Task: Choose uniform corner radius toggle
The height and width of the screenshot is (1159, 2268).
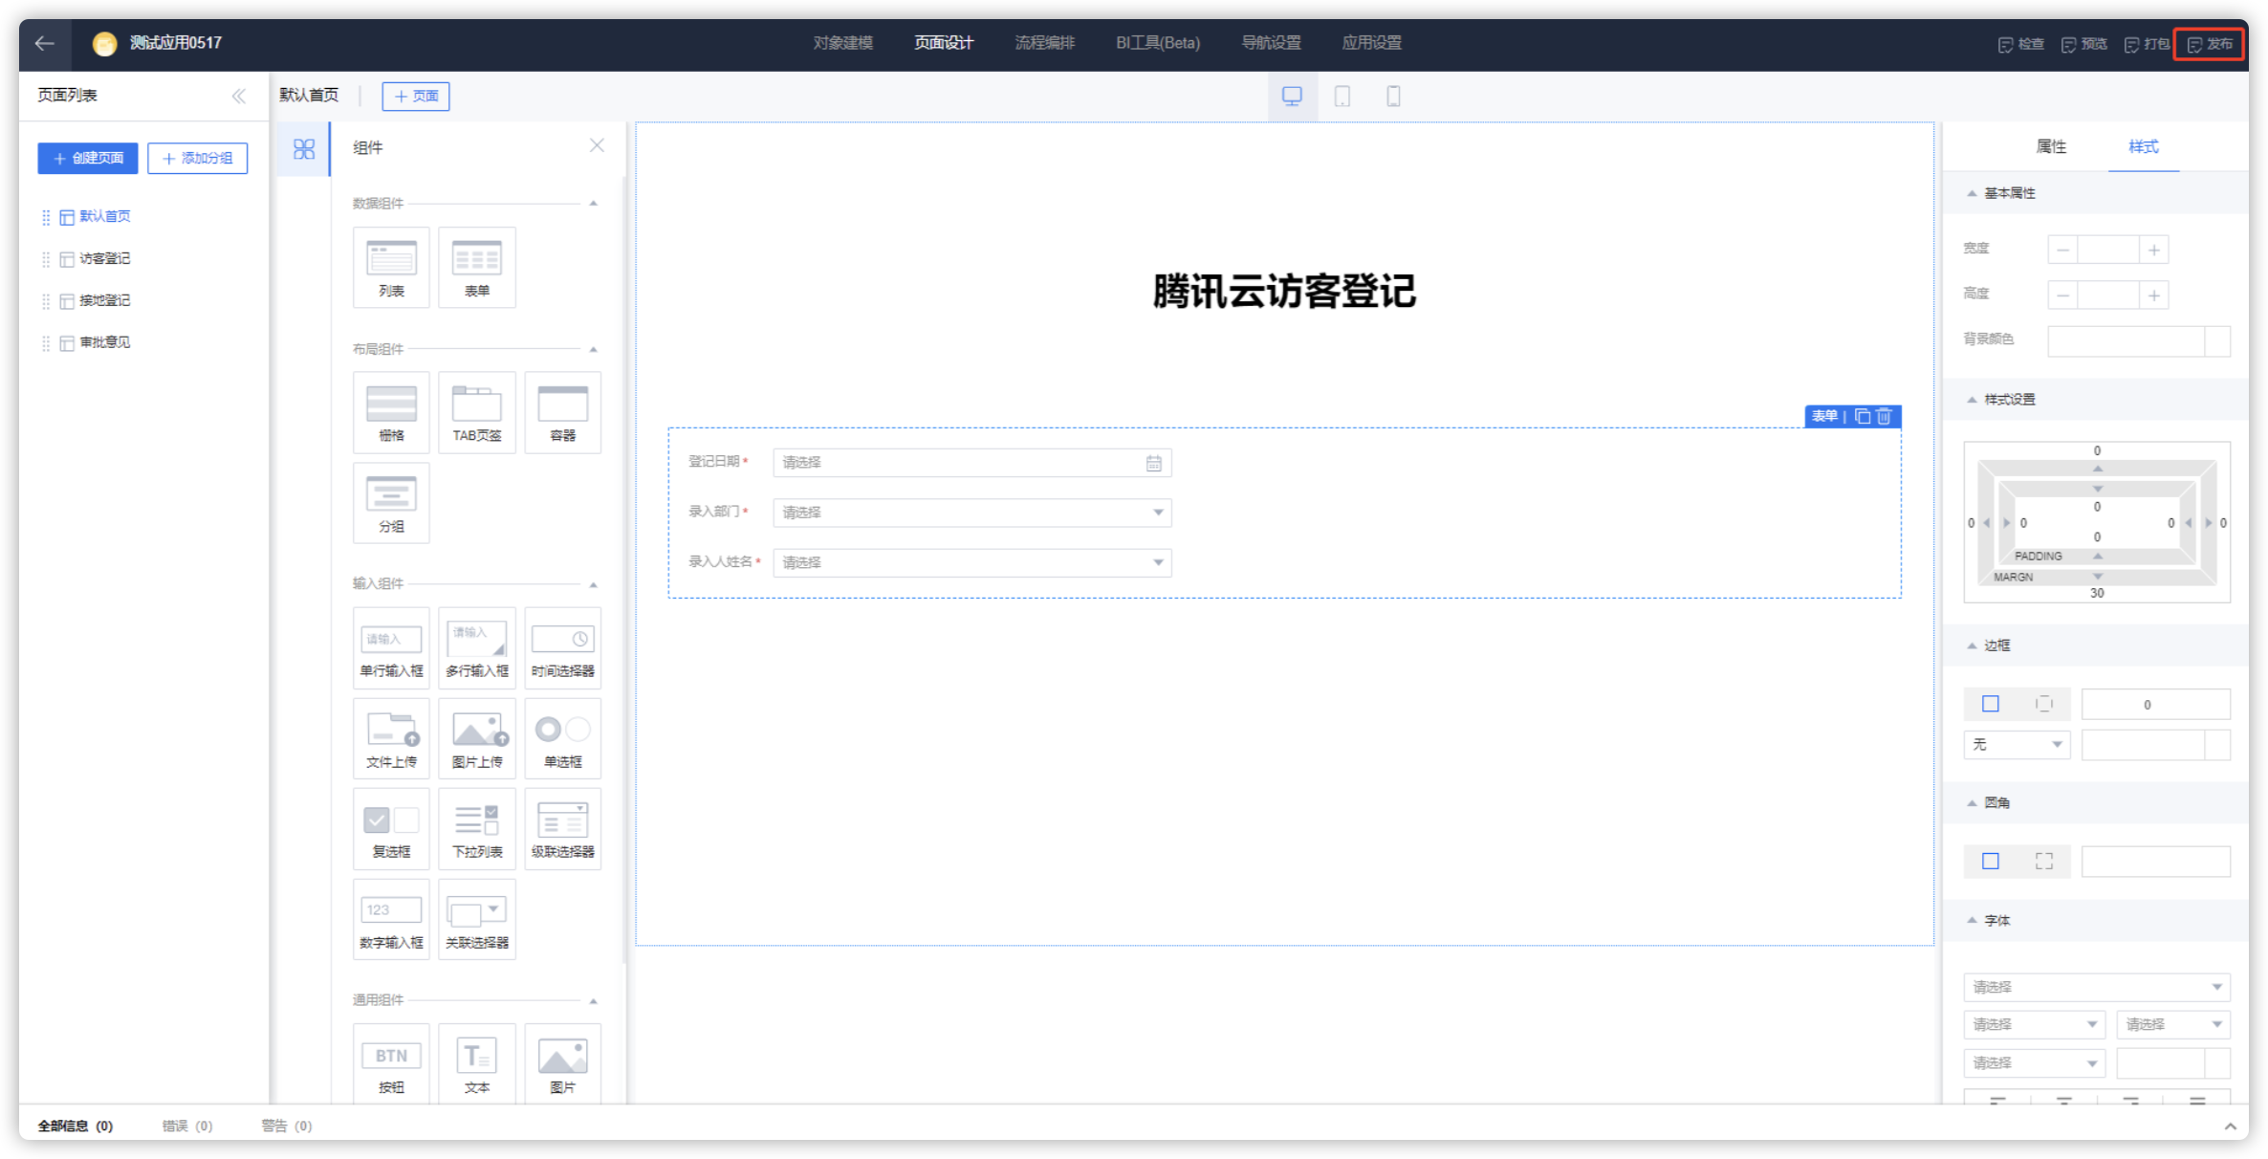Action: (x=1991, y=861)
